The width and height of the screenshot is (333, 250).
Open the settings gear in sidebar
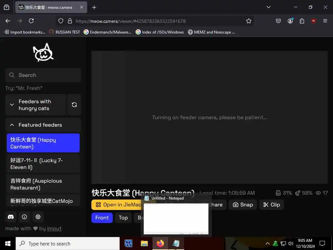coord(38,217)
